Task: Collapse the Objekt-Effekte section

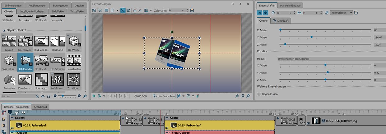Action: coord(4,30)
